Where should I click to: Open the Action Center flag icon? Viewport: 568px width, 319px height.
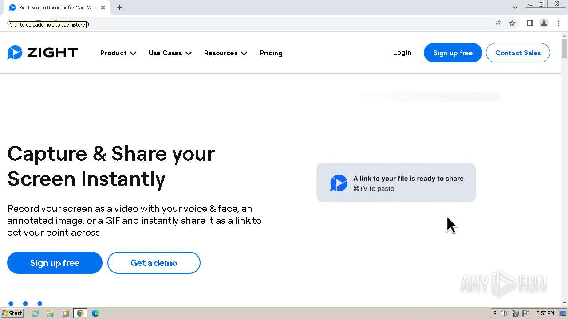click(x=526, y=313)
